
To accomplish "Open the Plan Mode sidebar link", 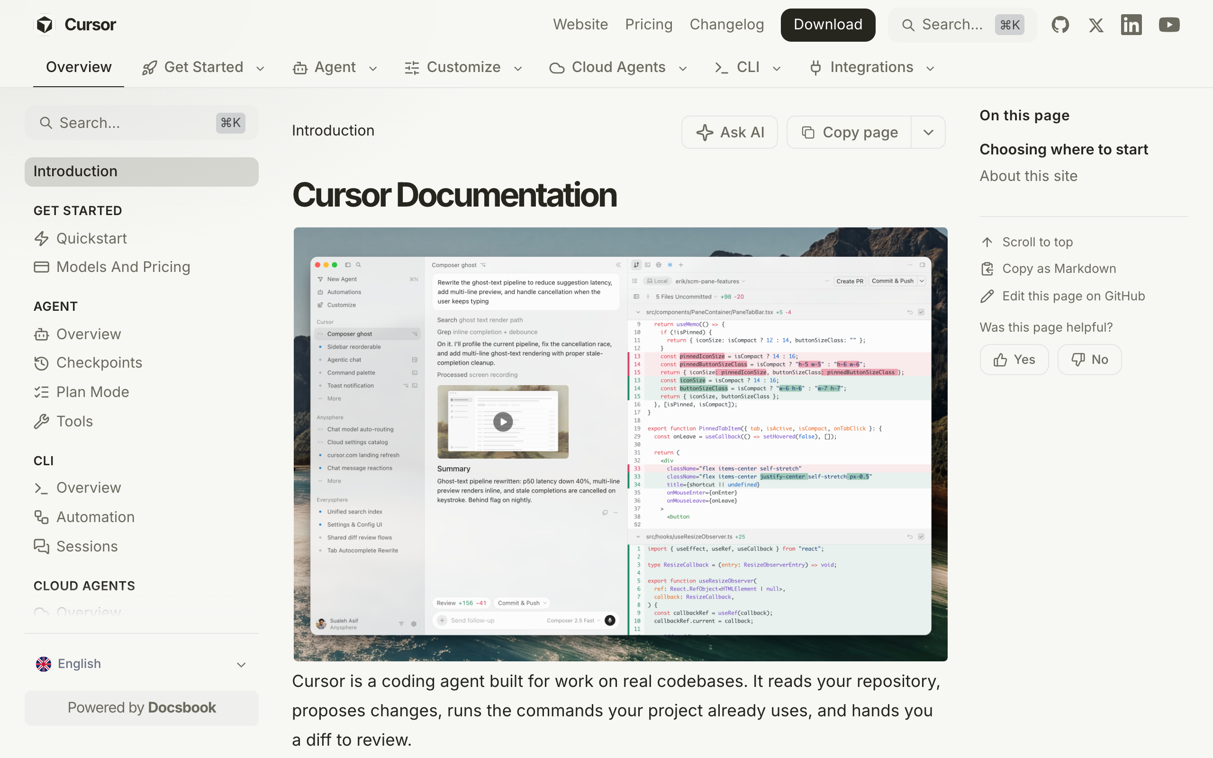I will pos(93,392).
